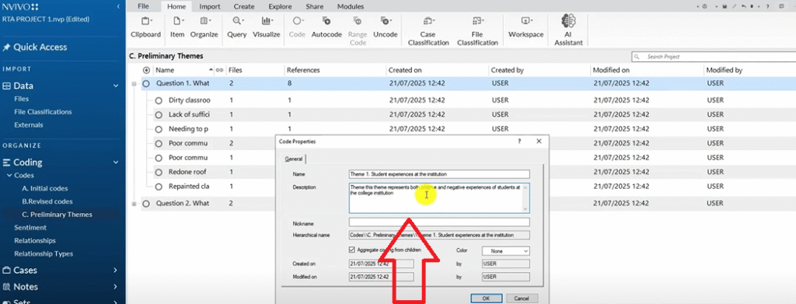Image resolution: width=796 pixels, height=304 pixels.
Task: Expand the Cases section in sidebar
Action: coord(116,271)
